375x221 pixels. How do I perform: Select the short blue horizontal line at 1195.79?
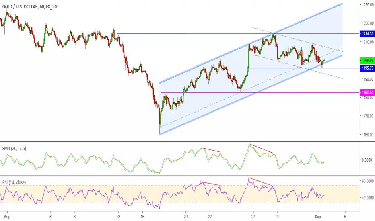tap(304, 68)
